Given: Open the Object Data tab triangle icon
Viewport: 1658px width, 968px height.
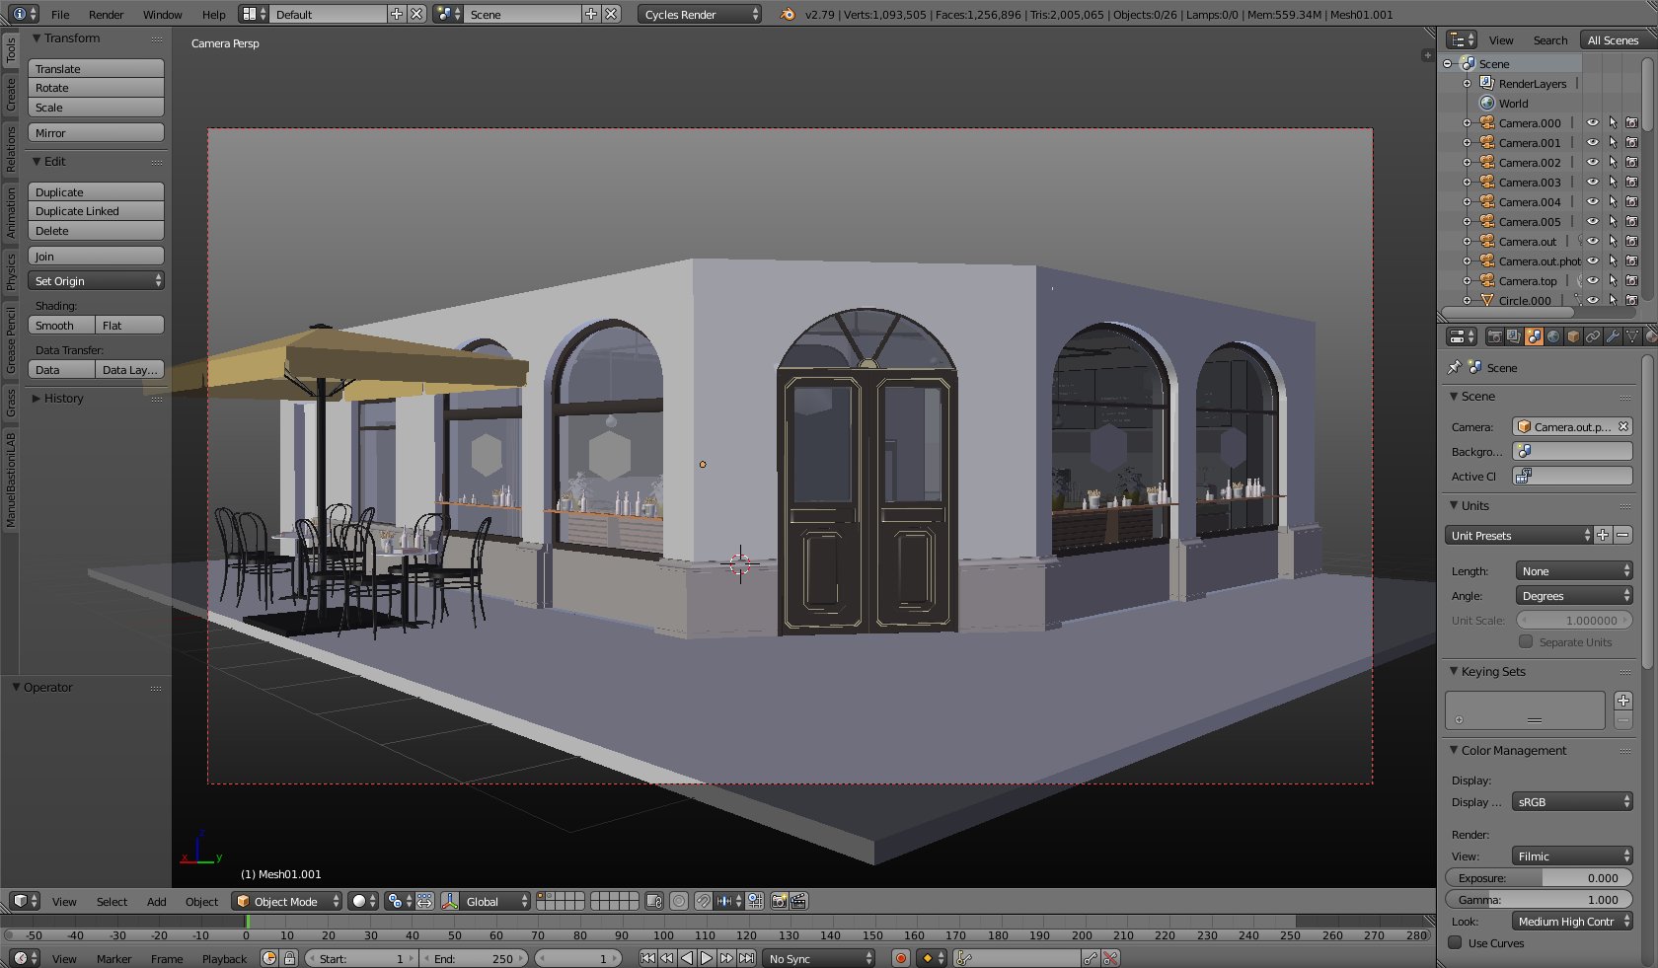Looking at the screenshot, I should click(1632, 336).
